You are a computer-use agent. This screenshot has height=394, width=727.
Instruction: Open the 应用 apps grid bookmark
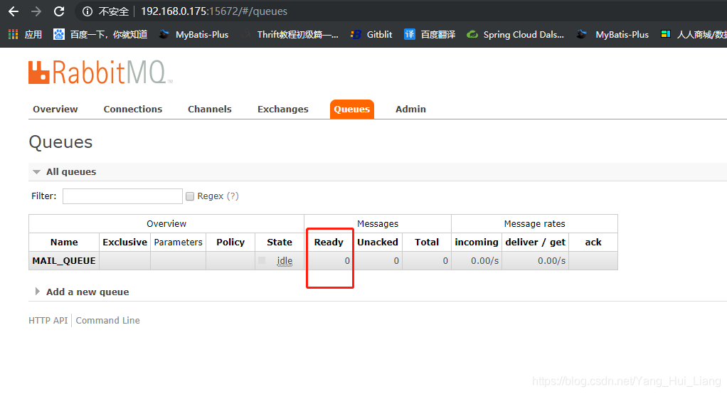pos(25,34)
